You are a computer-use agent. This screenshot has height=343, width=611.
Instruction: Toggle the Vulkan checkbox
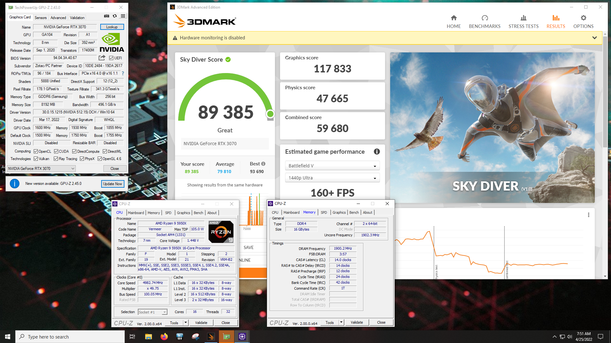tap(36, 159)
